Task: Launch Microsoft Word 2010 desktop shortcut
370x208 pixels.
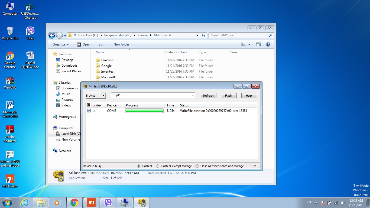Action: coord(10,109)
